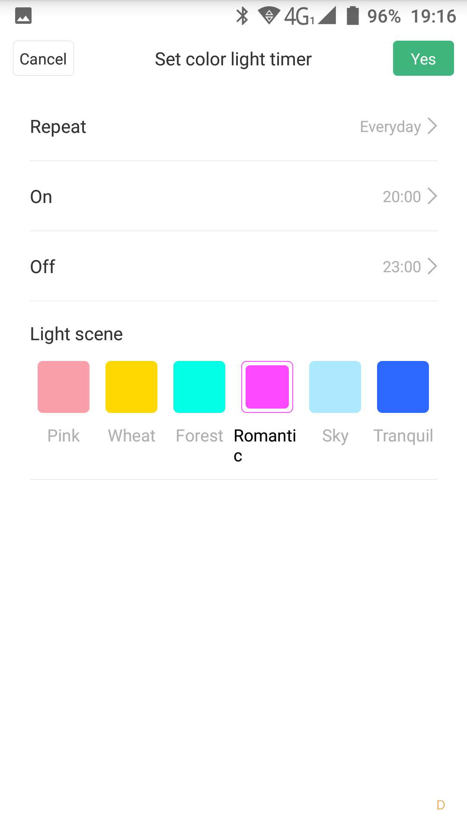The height and width of the screenshot is (831, 467).
Task: Change the 23:00 off time
Action: pos(402,267)
